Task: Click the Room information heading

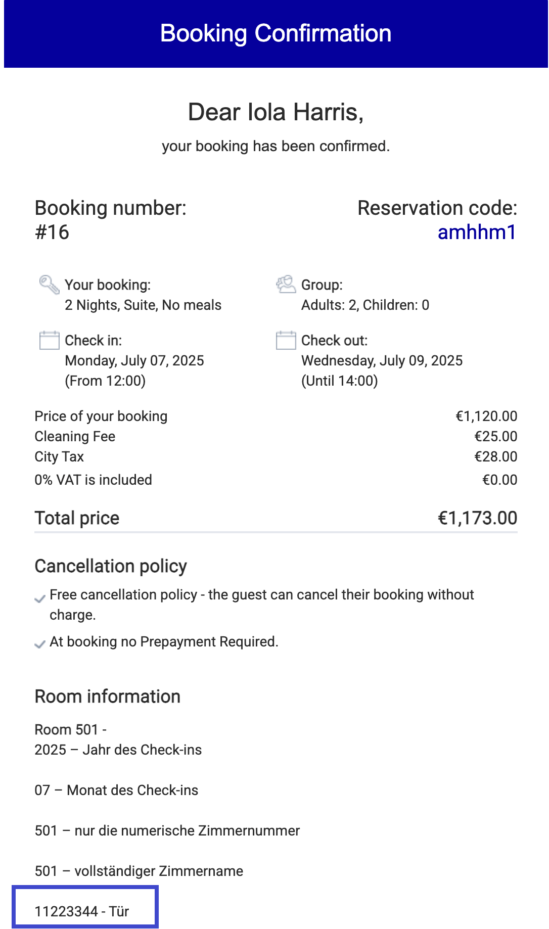Action: [108, 696]
